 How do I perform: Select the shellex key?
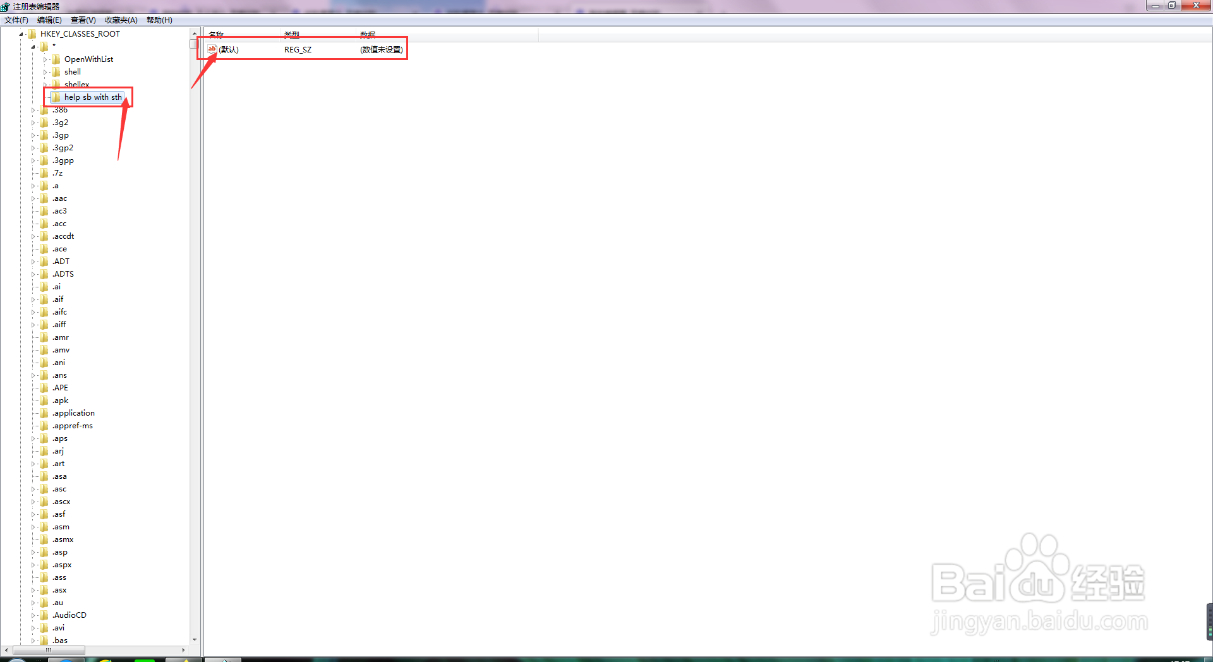(x=76, y=85)
